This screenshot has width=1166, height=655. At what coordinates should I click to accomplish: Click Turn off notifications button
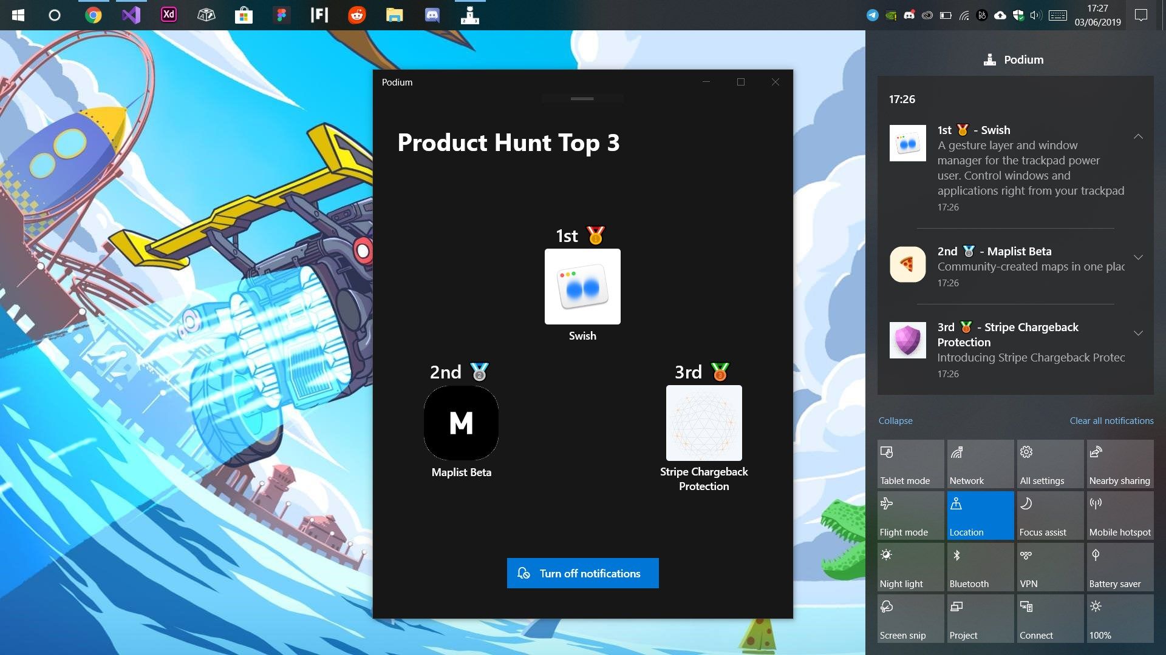click(582, 573)
